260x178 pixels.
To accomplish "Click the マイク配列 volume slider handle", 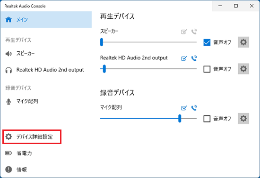I will 180,118.
